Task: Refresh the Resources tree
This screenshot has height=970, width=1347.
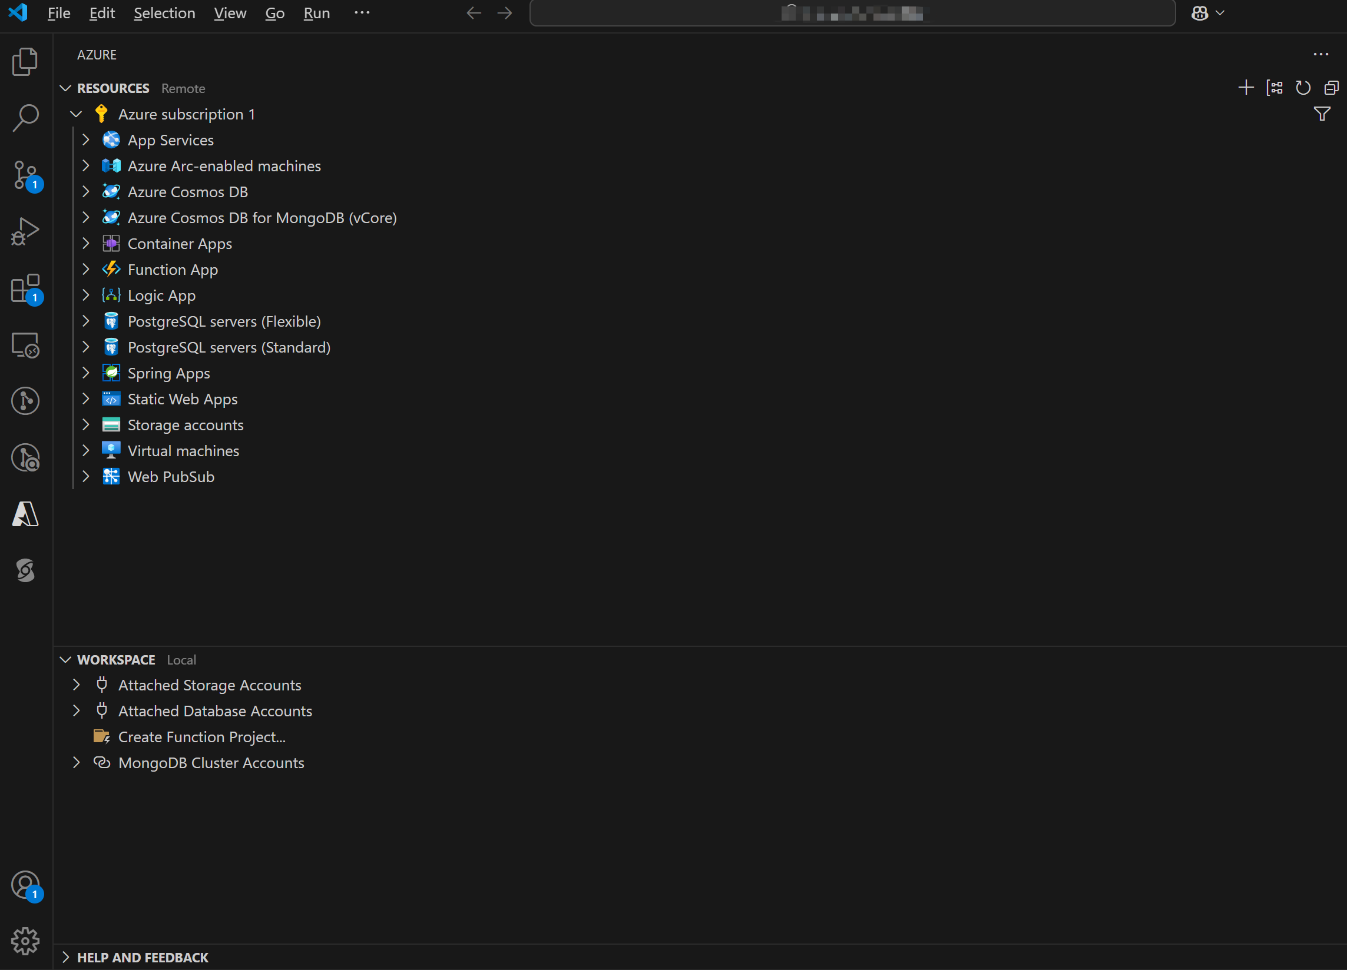Action: pos(1303,88)
